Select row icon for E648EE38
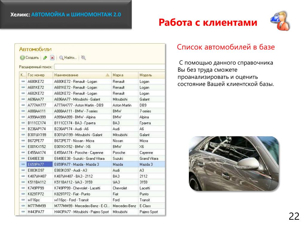306x229 pixels. (23, 158)
